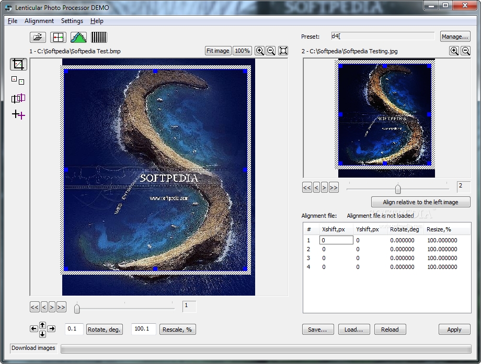Select the alignment grid toolbar icon
Viewport: 481px width, 364px height.
click(58, 38)
